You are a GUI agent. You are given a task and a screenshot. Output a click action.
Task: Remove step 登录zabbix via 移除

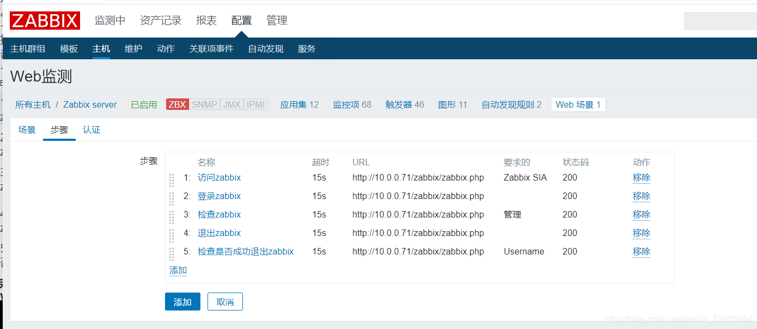pos(642,196)
